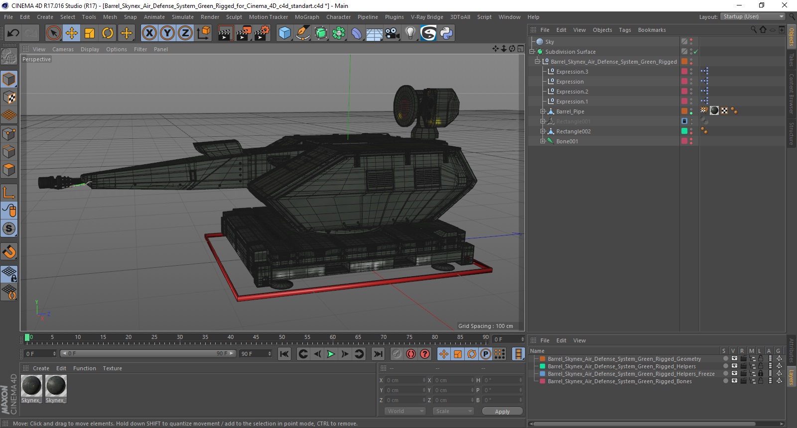Click Render View clapperboard icon
Viewport: 797px width, 428px height.
(x=226, y=33)
